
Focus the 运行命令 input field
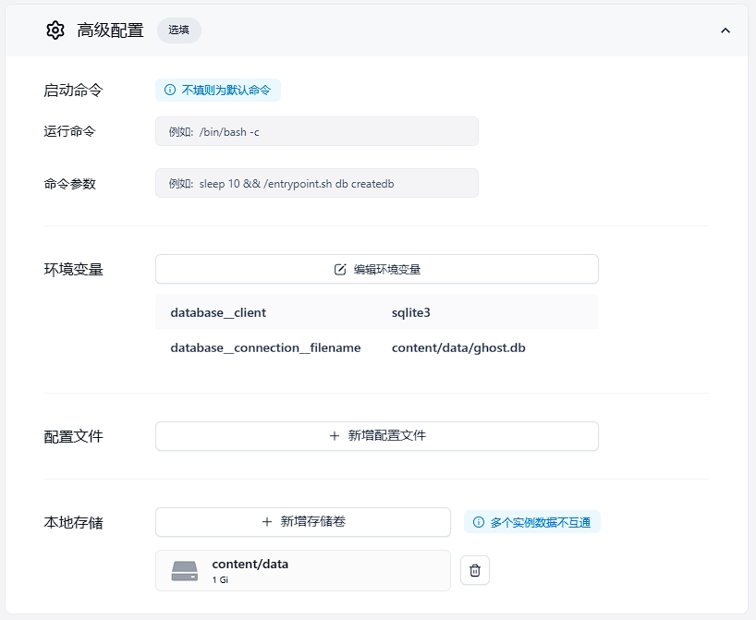[x=316, y=131]
